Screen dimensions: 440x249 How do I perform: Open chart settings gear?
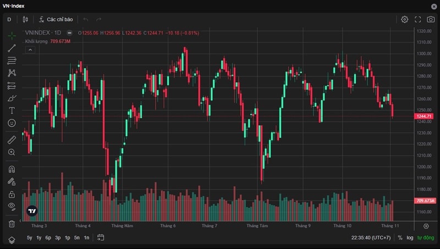[x=404, y=19]
